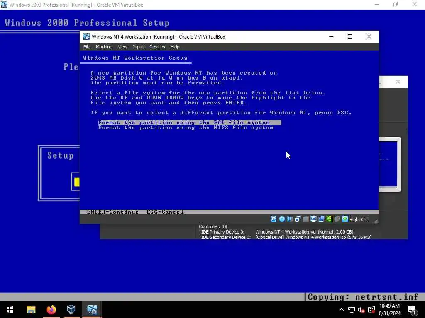
Task: Click the grey USB status icon
Action: [x=305, y=219]
